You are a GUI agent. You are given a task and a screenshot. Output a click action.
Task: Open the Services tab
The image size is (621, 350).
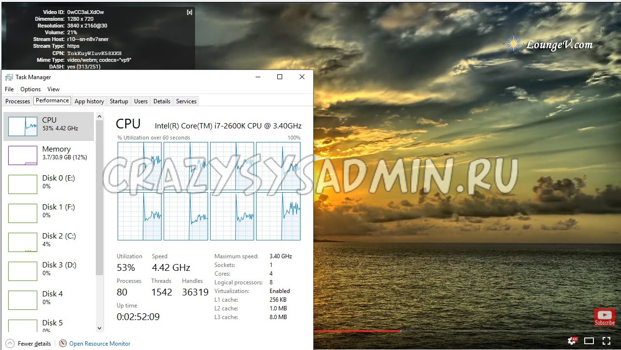click(x=186, y=101)
